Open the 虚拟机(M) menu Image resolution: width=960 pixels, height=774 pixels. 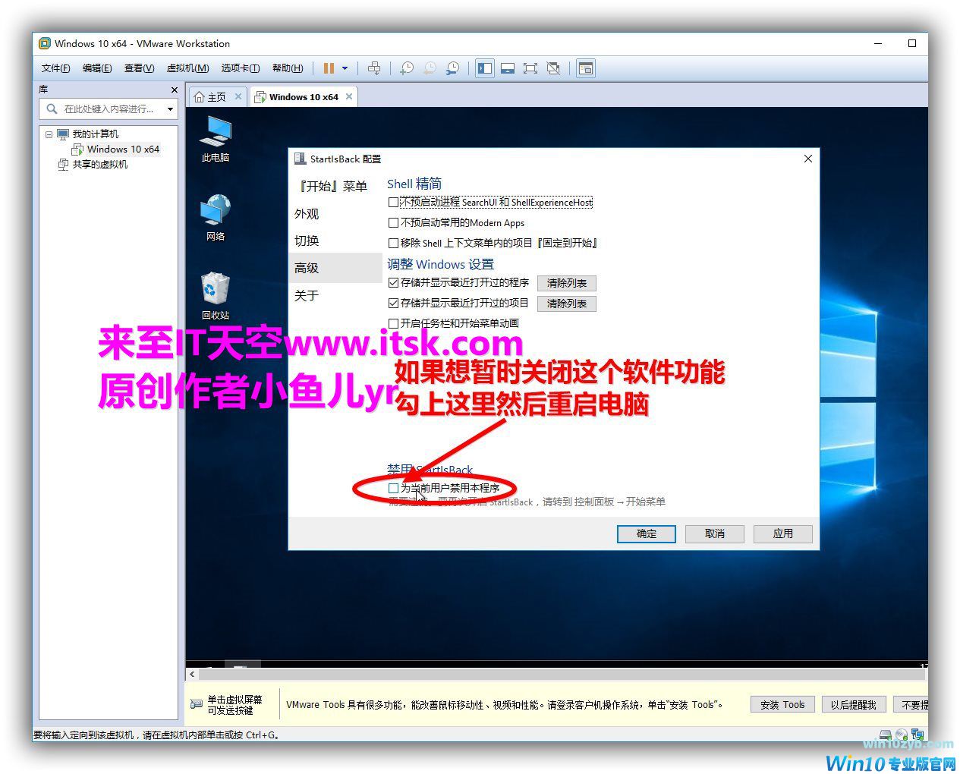[x=187, y=68]
